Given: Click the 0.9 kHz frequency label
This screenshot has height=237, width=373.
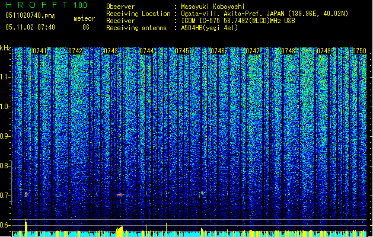Looking at the screenshot, I should pyautogui.click(x=5, y=136).
